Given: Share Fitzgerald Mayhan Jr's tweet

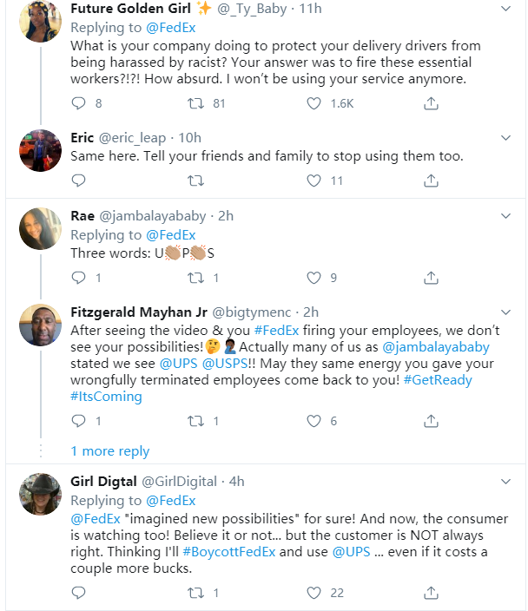Looking at the screenshot, I should [x=431, y=421].
